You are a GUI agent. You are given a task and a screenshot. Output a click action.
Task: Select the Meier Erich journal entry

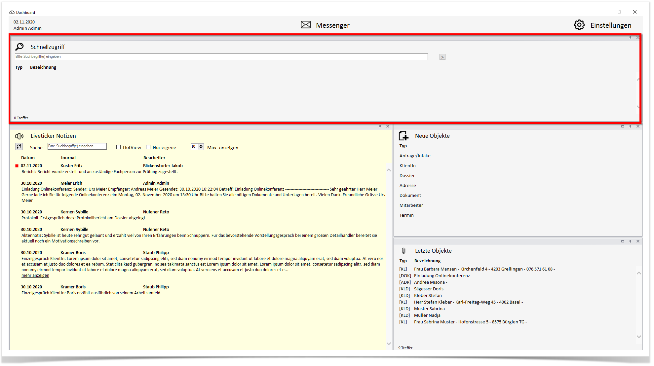tap(71, 183)
